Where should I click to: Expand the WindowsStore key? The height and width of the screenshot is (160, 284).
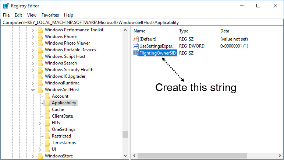coord(33,156)
